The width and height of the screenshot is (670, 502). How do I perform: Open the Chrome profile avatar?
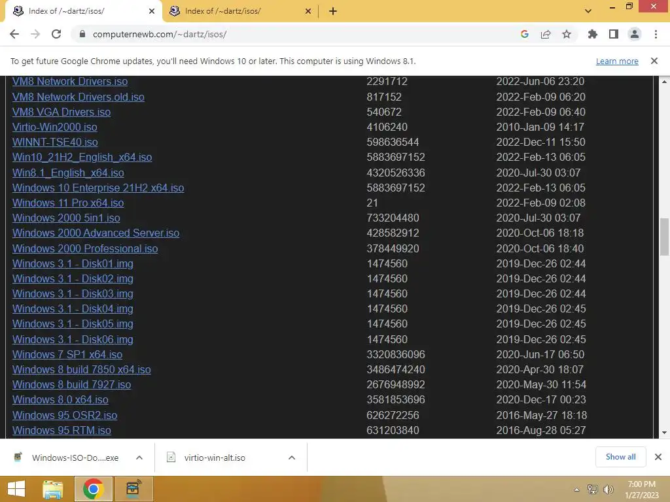pyautogui.click(x=635, y=34)
